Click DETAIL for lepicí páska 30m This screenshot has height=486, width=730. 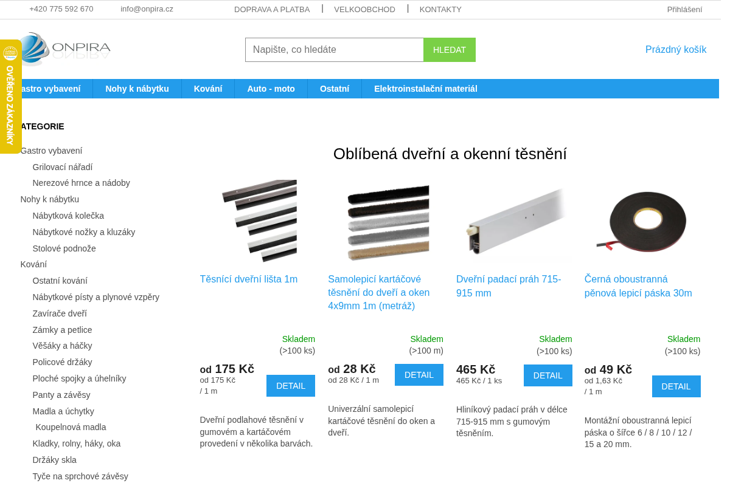pos(676,386)
